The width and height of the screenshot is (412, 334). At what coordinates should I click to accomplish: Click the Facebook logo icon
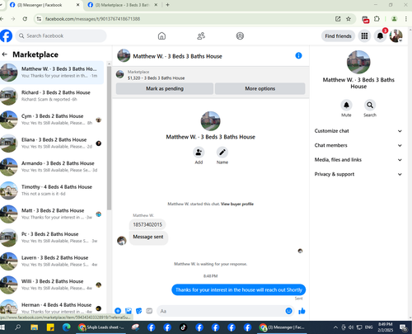pos(6,35)
